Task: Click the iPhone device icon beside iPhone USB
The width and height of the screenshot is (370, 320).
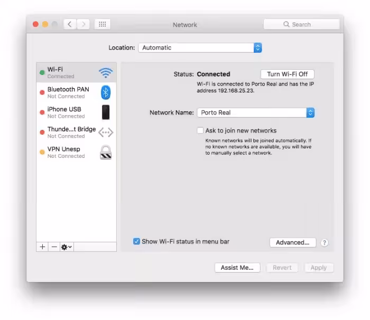Action: tap(106, 112)
